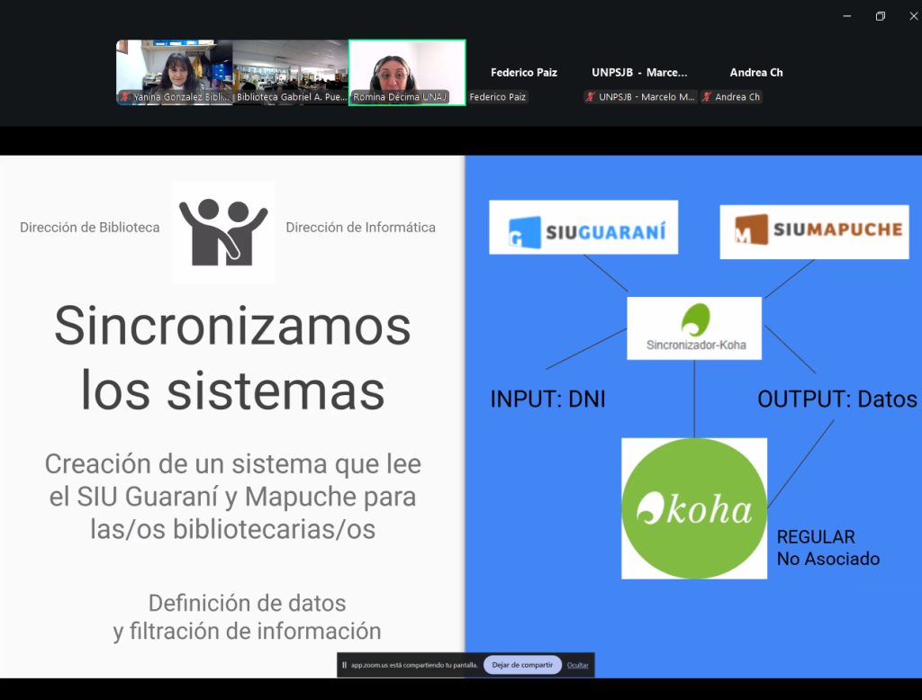Open UNPSJB - Marce... participant tile
Screen dimensions: 922x700
[640, 72]
